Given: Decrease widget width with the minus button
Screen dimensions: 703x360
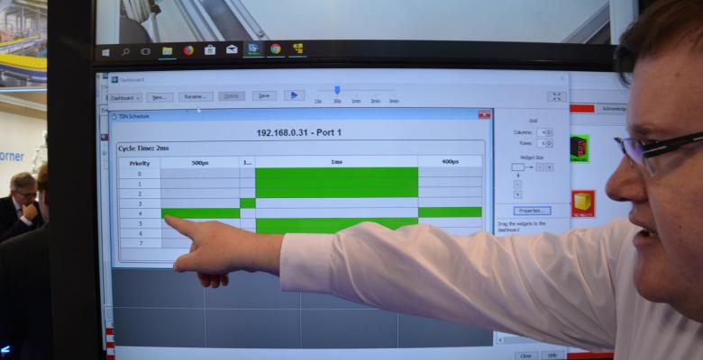Looking at the screenshot, I should [540, 167].
